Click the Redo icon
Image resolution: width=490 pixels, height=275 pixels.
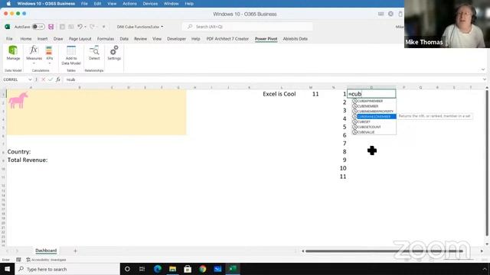[x=92, y=27]
